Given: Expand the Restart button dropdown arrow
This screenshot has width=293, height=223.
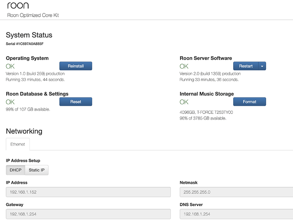Looking at the screenshot, I should (x=262, y=66).
